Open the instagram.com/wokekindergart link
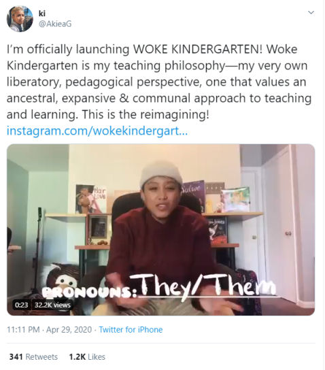325x370 pixels. point(97,131)
